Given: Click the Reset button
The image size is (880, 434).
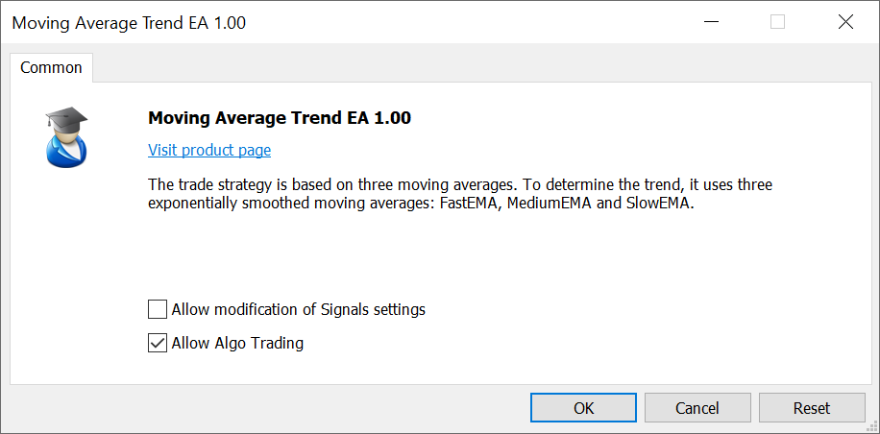Looking at the screenshot, I should coord(811,408).
